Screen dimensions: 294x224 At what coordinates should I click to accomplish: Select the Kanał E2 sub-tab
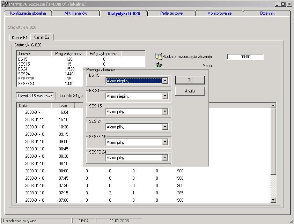(x=42, y=37)
